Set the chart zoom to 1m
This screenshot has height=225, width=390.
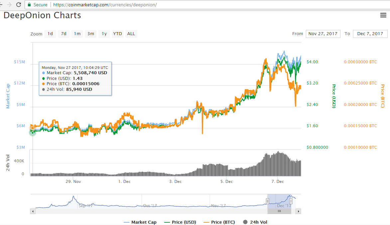[x=77, y=34]
